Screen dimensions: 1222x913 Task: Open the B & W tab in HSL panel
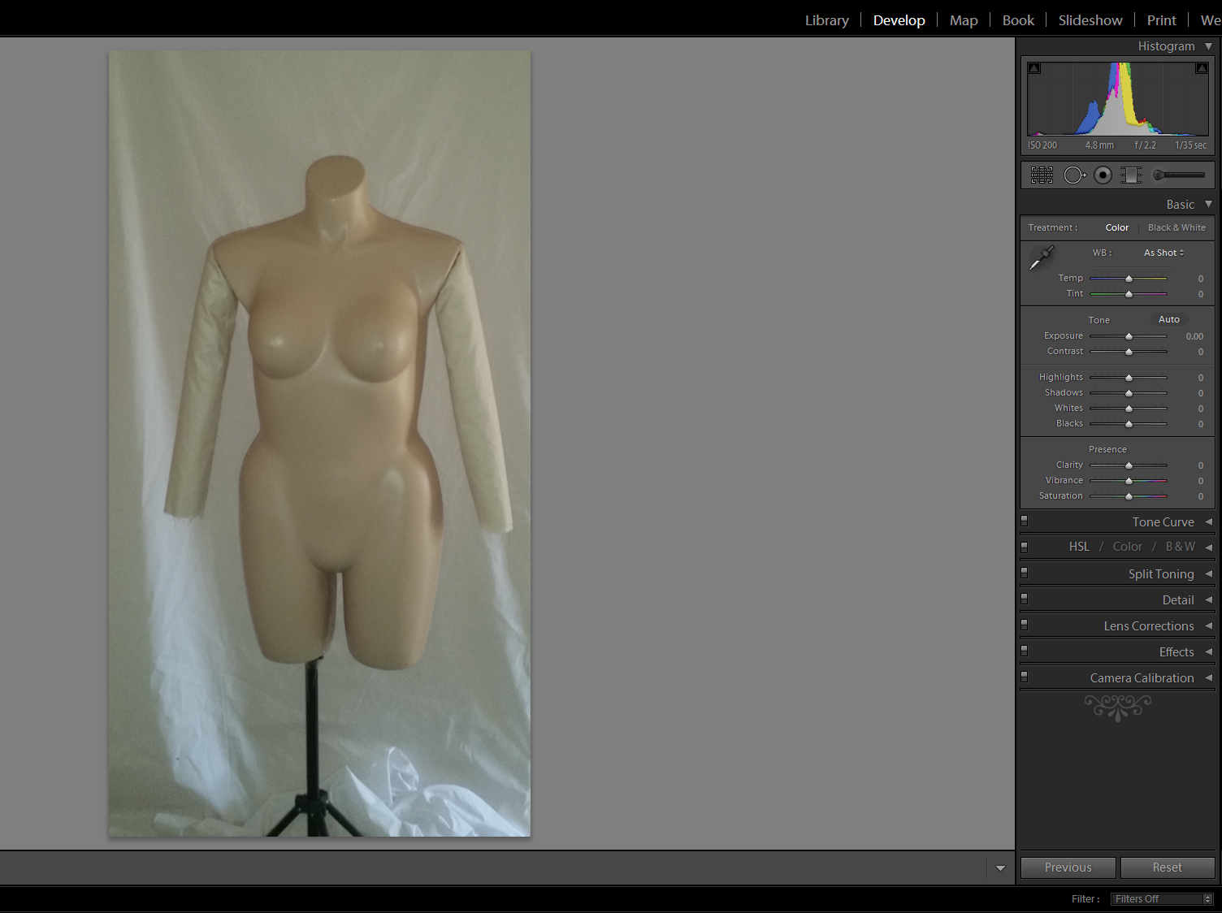1180,547
